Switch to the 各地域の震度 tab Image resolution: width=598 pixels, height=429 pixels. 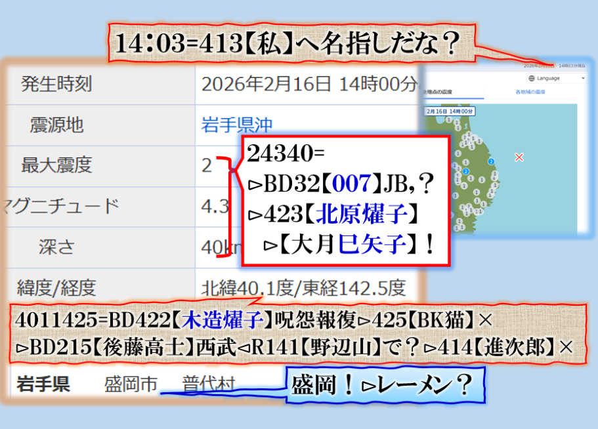(x=532, y=92)
